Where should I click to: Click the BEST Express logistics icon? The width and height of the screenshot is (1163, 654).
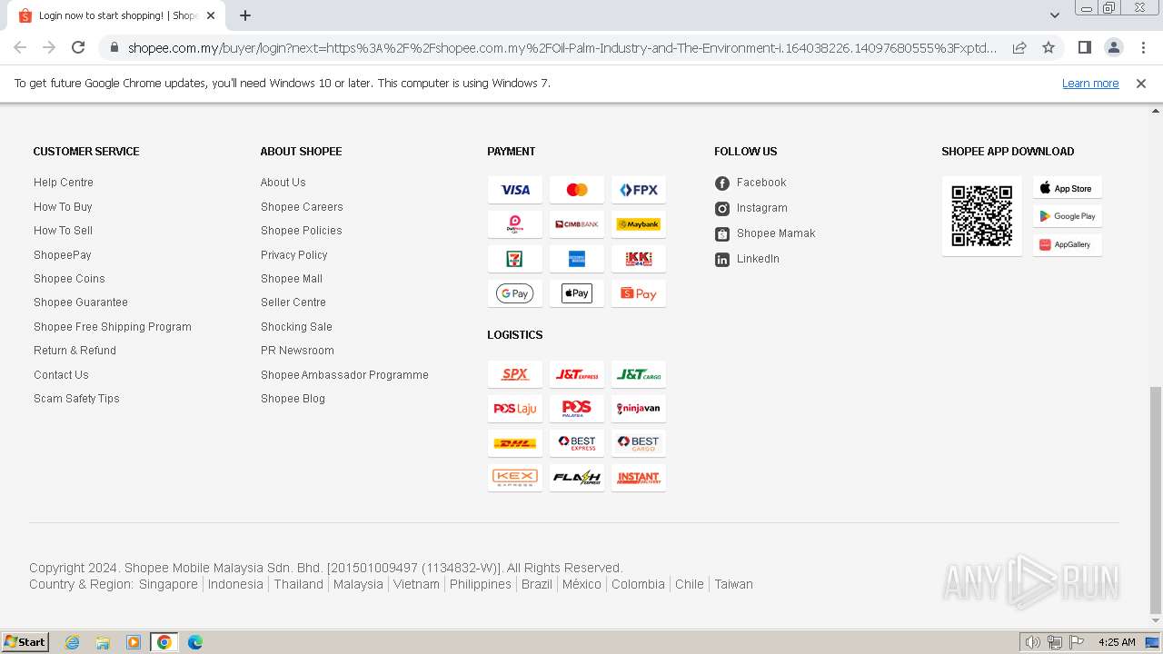[577, 443]
